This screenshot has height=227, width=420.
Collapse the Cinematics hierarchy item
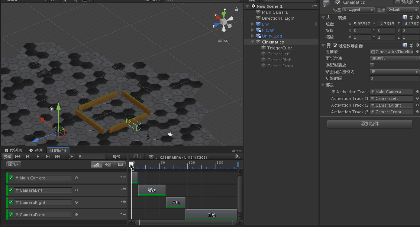[253, 42]
